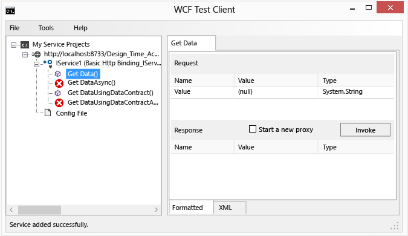
Task: Click the Value parameter name cell
Action: [x=202, y=92]
